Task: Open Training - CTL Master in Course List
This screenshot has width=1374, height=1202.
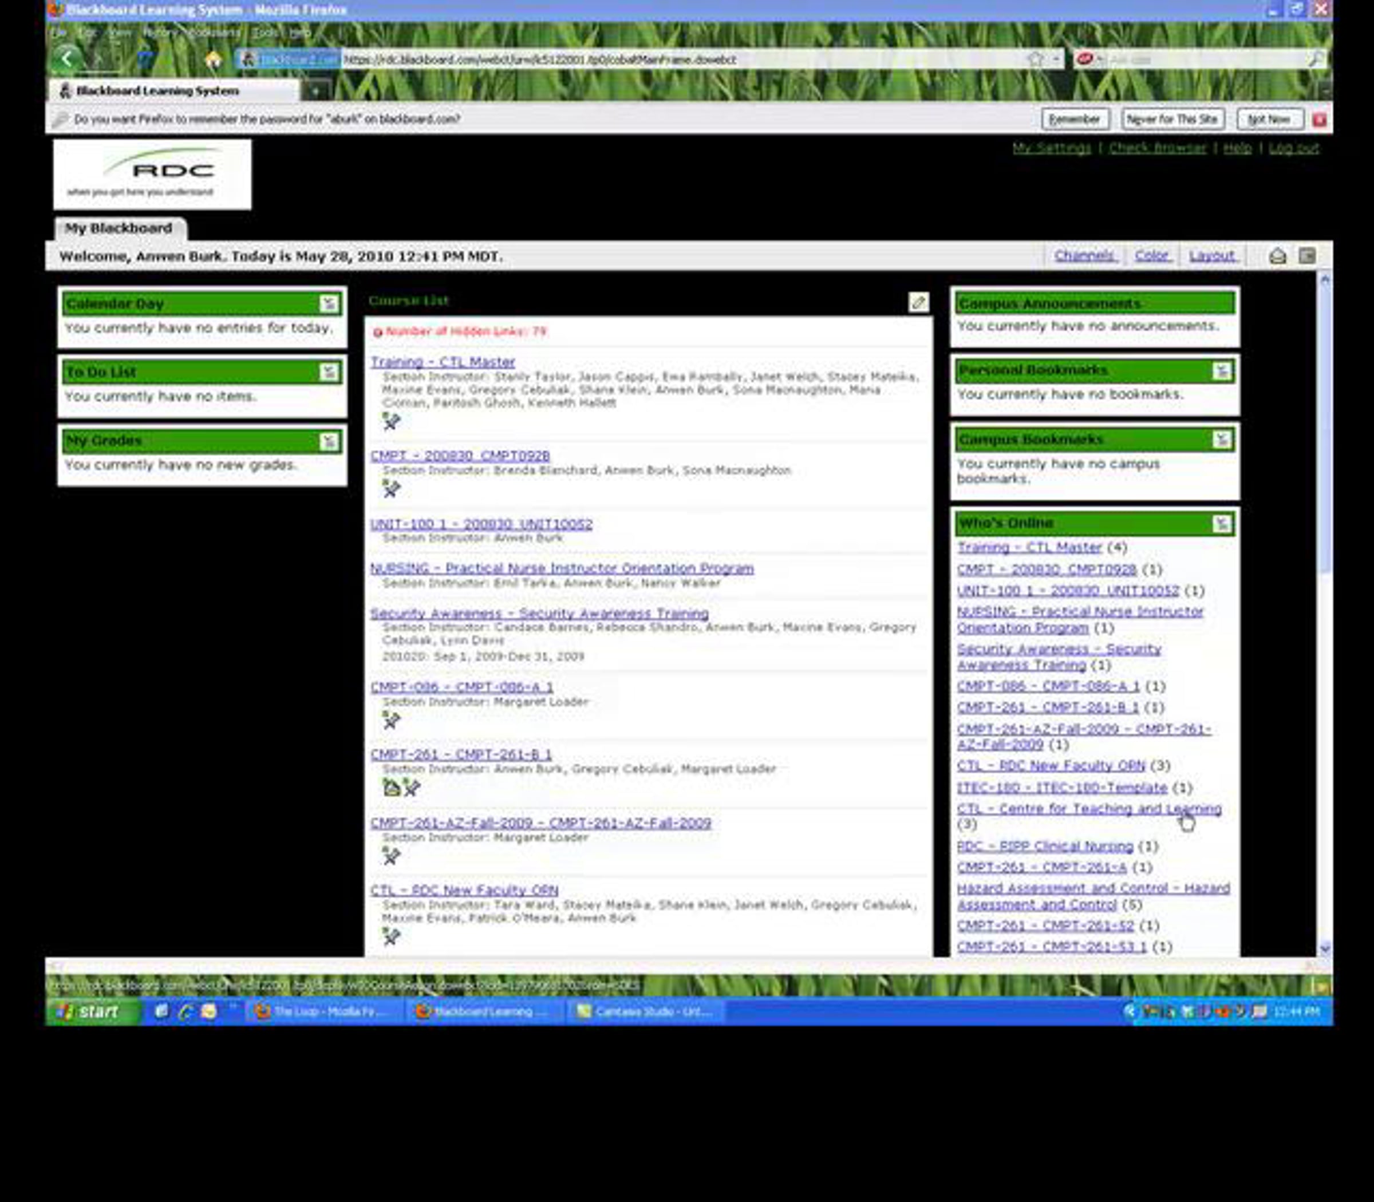Action: [x=443, y=362]
